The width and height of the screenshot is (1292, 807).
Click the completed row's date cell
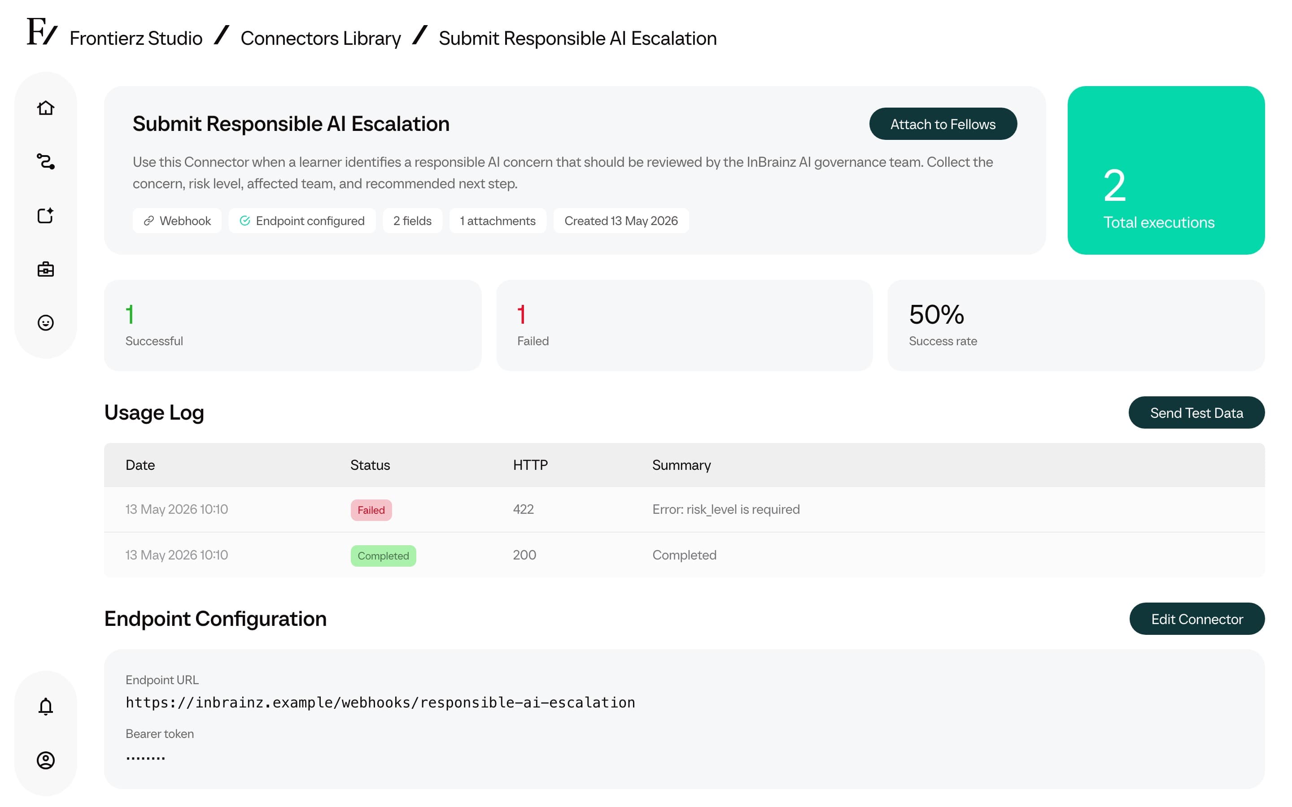(177, 555)
